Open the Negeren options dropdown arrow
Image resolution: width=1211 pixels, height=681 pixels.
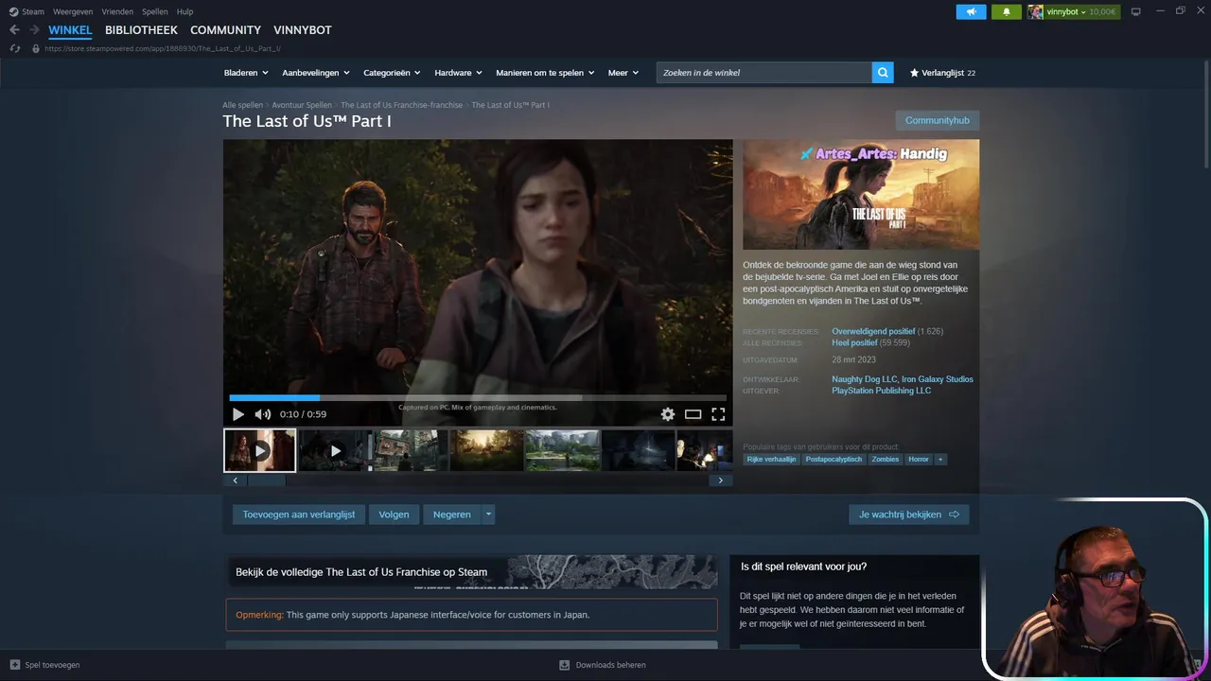(488, 515)
